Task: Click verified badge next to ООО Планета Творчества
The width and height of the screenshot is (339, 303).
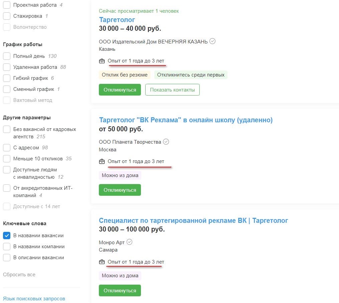Action: tap(166, 142)
